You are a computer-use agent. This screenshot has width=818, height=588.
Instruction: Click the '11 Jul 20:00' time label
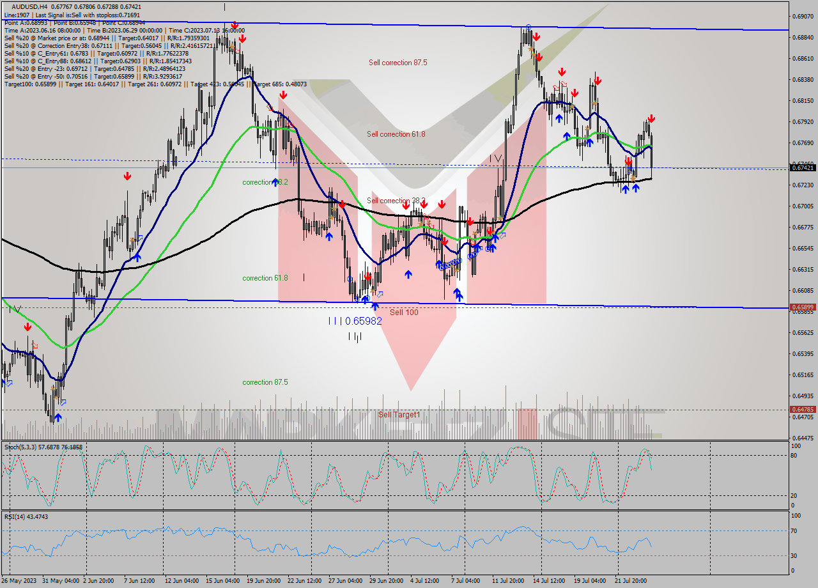(x=508, y=580)
